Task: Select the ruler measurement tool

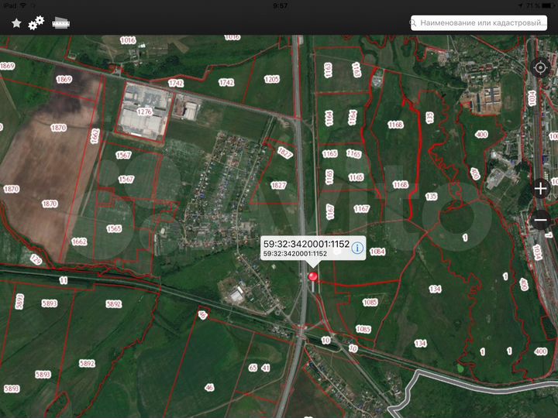Action: pyautogui.click(x=62, y=23)
